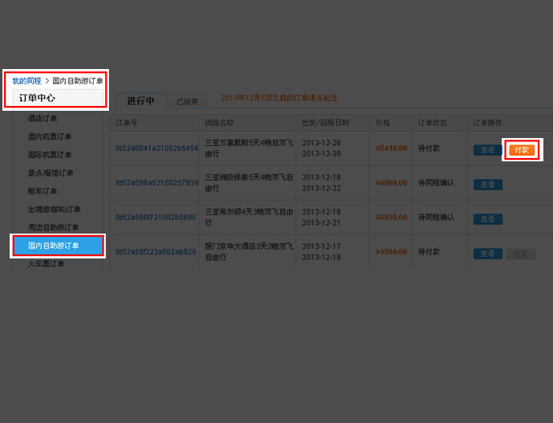Open 景点/餐馆订单 in the sidebar
Viewport: 553px width, 423px height.
[50, 173]
